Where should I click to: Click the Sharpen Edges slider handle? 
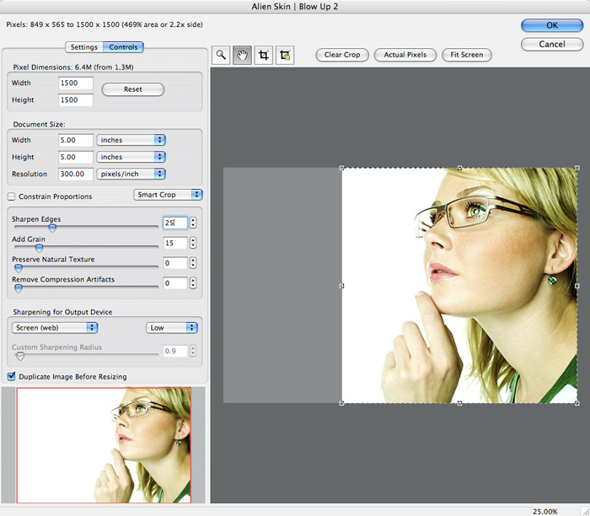click(x=52, y=227)
